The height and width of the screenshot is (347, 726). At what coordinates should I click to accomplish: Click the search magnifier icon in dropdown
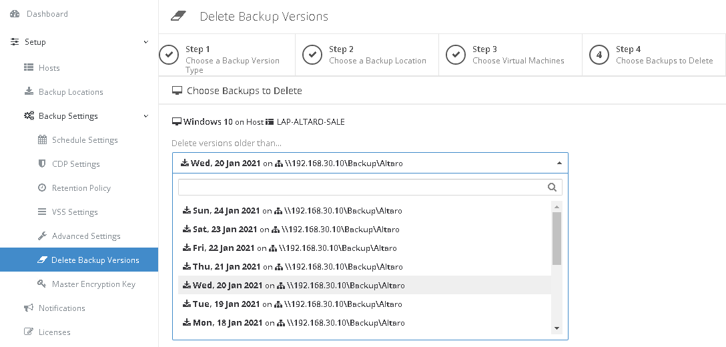[x=552, y=188]
